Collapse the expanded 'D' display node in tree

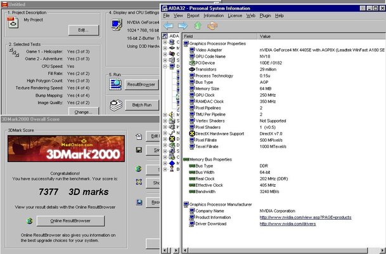pyautogui.click(x=165, y=66)
